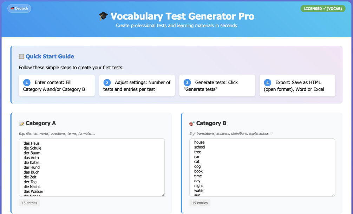Click the Category A 15 entries counter
Image resolution: width=353 pixels, height=214 pixels.
click(x=30, y=203)
